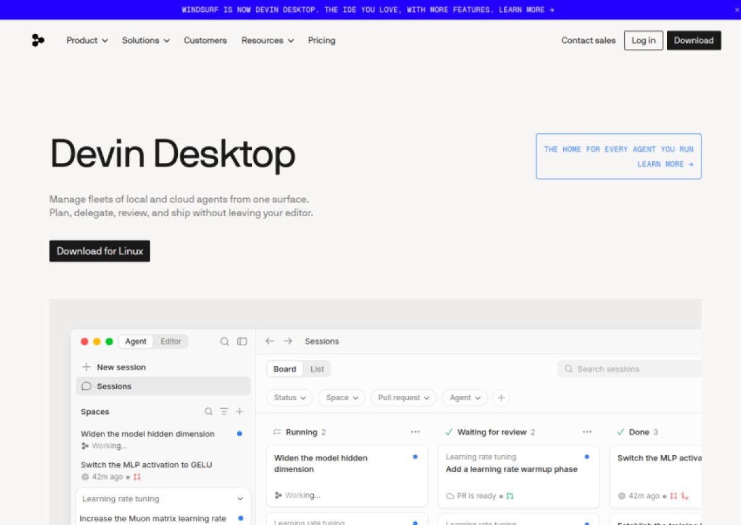
Task: Switch to the Agent tab
Action: click(x=136, y=342)
